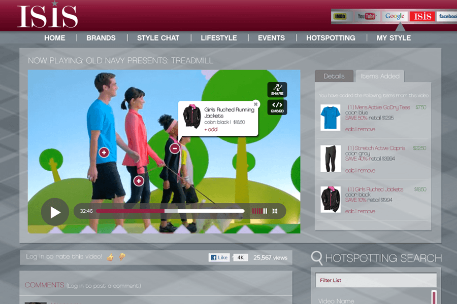
Task: Click the Hotspotting Search list scrollbar
Action: (434, 297)
